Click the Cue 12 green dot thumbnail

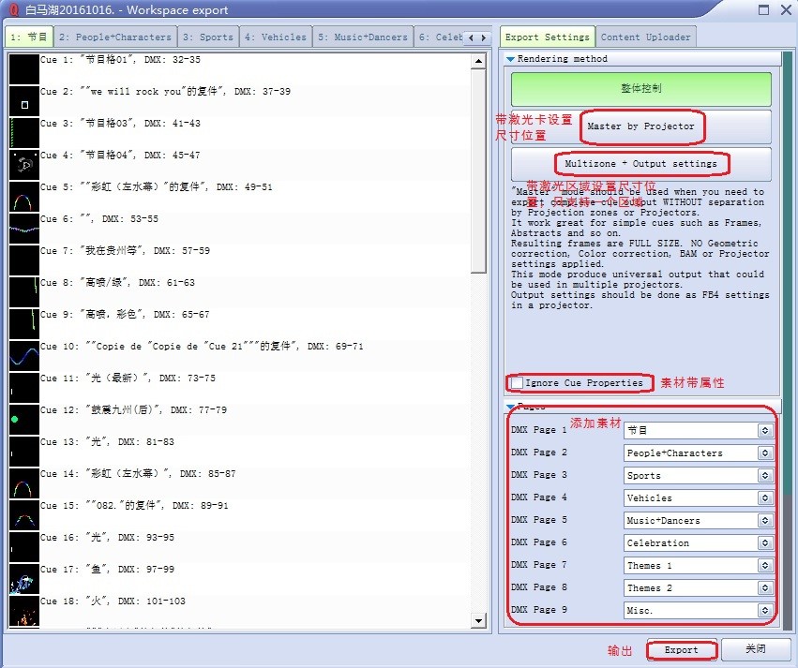[x=23, y=419]
